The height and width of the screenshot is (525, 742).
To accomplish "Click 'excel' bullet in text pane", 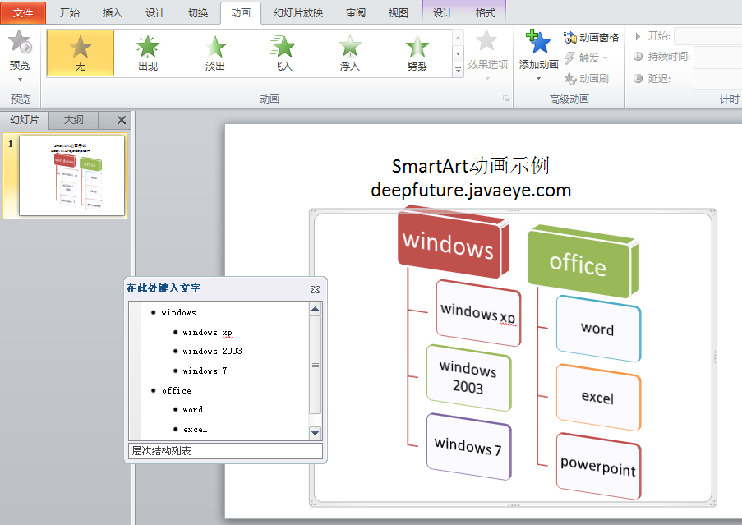I will (195, 430).
